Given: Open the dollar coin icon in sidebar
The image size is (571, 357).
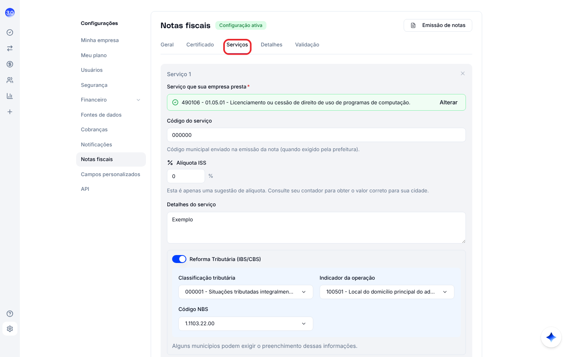Looking at the screenshot, I should (10, 64).
